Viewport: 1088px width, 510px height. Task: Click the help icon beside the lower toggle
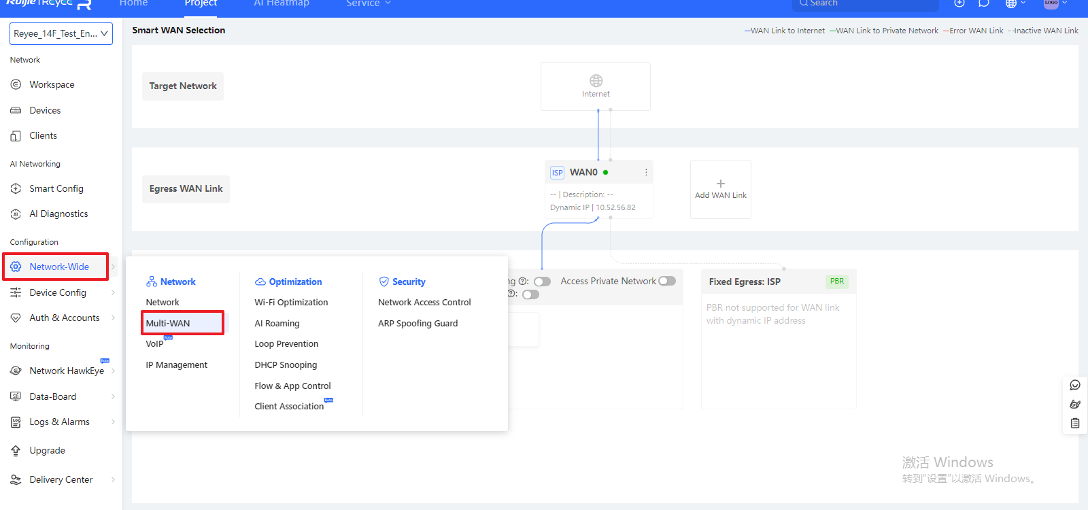pyautogui.click(x=511, y=294)
